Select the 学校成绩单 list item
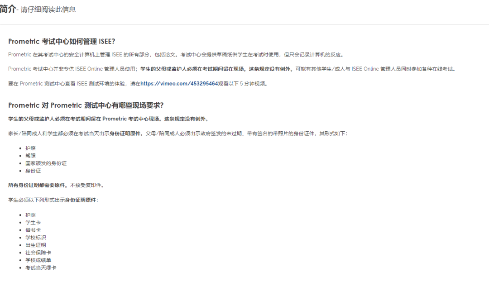Viewport: 489px width, 282px height. click(38, 260)
